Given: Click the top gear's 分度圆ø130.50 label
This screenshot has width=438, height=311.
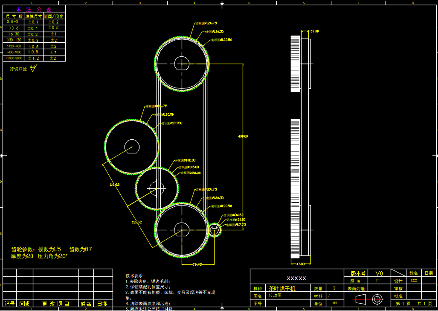Looking at the screenshot, I should pos(213,32).
